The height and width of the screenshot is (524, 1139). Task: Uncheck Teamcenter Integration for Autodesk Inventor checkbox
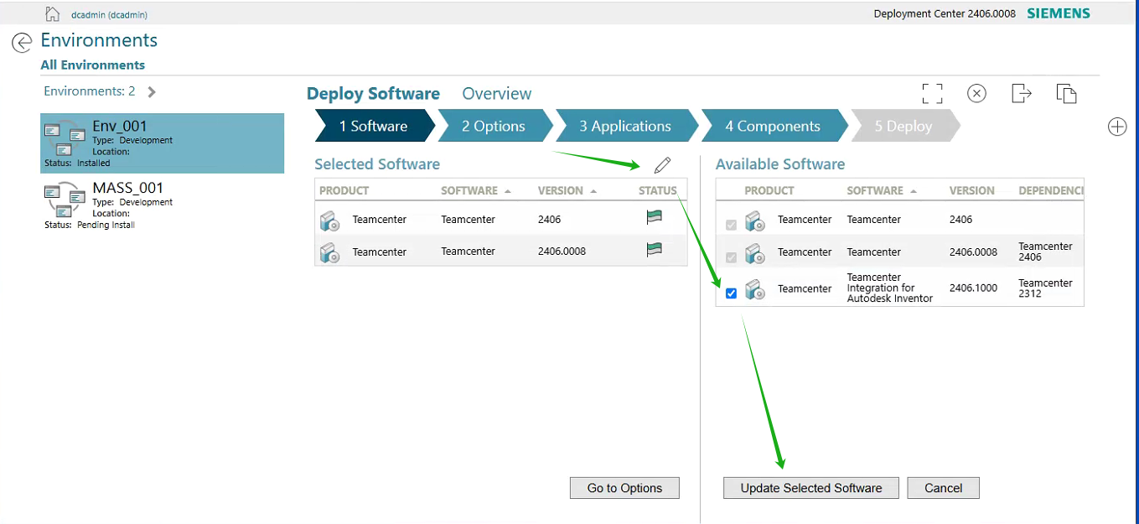[731, 293]
